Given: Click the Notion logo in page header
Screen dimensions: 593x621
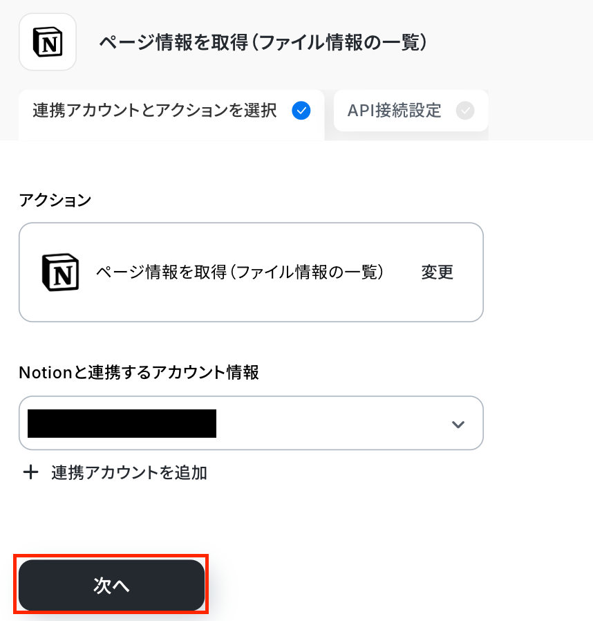Looking at the screenshot, I should coord(48,41).
